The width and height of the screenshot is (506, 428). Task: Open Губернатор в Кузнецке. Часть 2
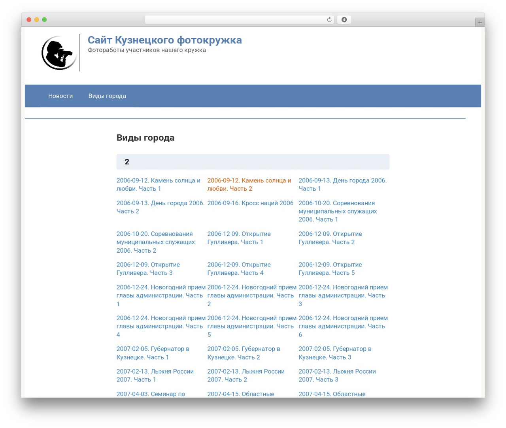click(x=244, y=353)
